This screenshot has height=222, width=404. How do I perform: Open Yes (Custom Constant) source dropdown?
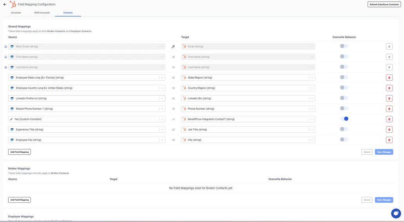[87, 119]
